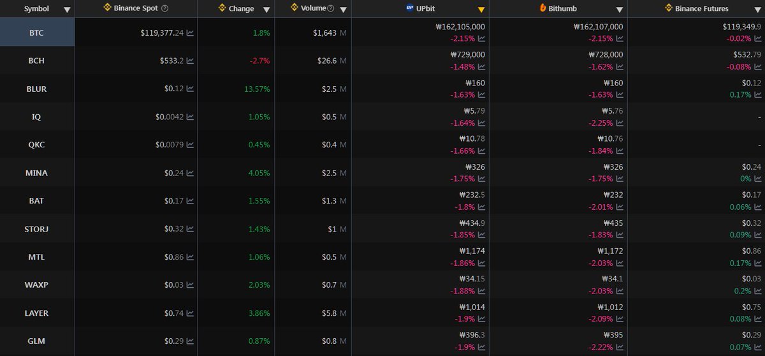Click Binance Spot help question-mark icon

point(165,8)
